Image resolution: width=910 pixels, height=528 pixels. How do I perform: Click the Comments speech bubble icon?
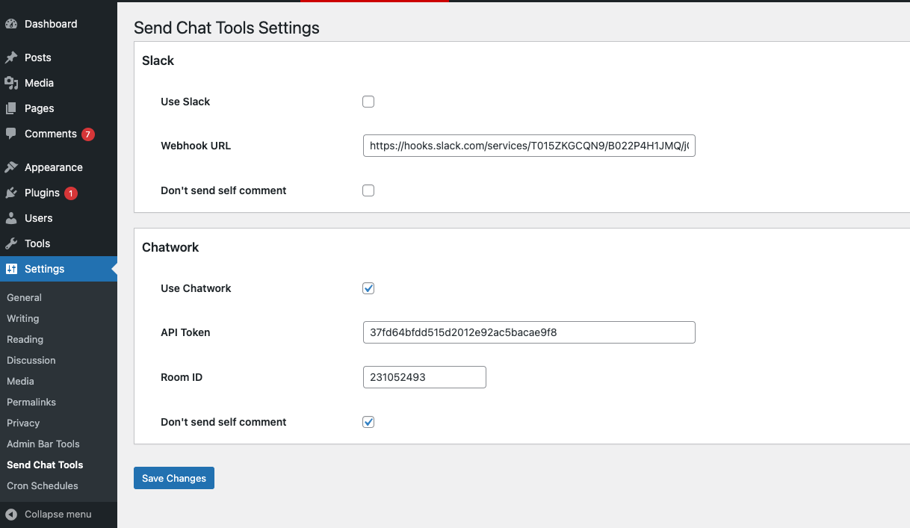[x=11, y=134]
